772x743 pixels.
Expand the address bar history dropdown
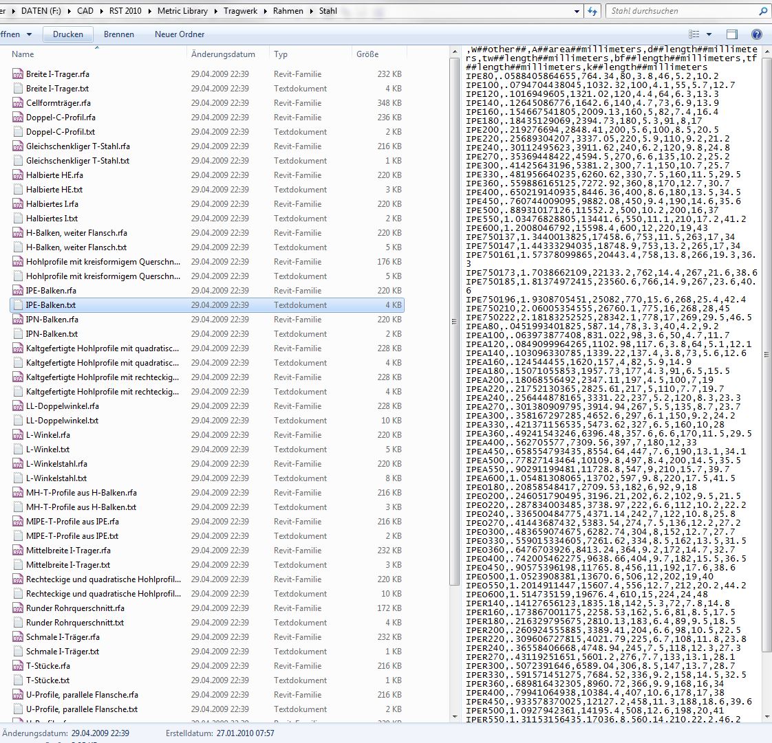point(577,11)
